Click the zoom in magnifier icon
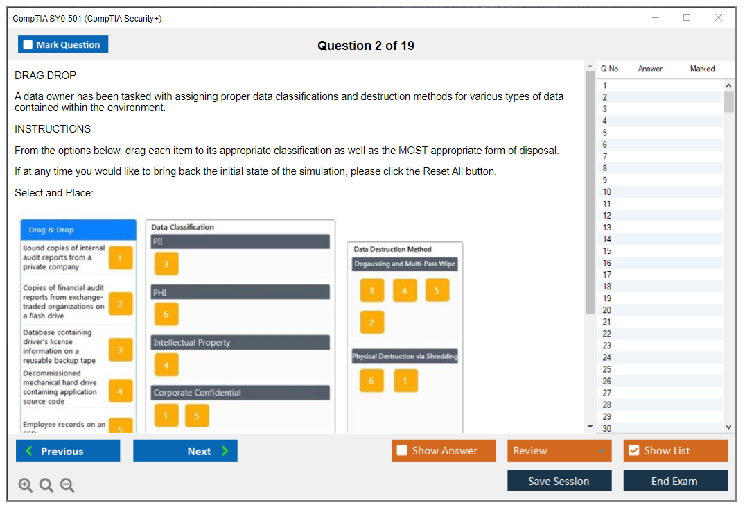Viewport: 745px width, 510px height. tap(26, 486)
